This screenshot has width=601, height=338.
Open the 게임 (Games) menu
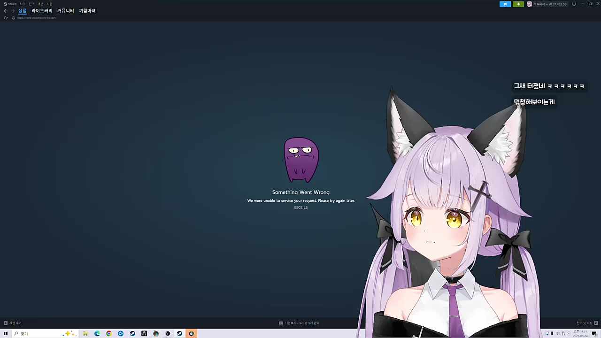pyautogui.click(x=40, y=4)
